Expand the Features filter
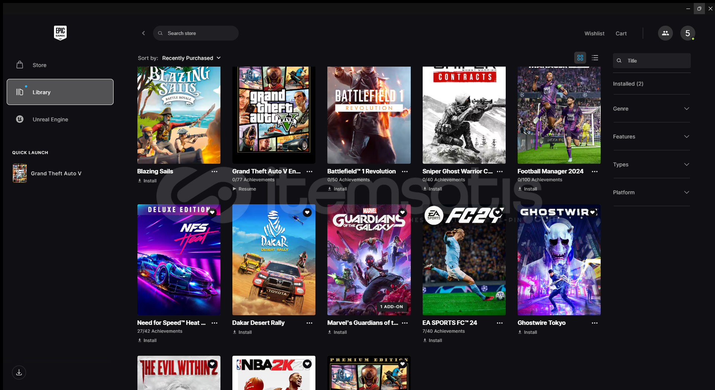Image resolution: width=715 pixels, height=390 pixels. tap(651, 137)
